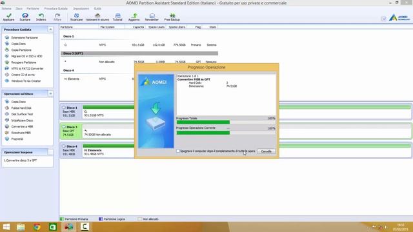Select the Non allocato partition row

pos(139,62)
